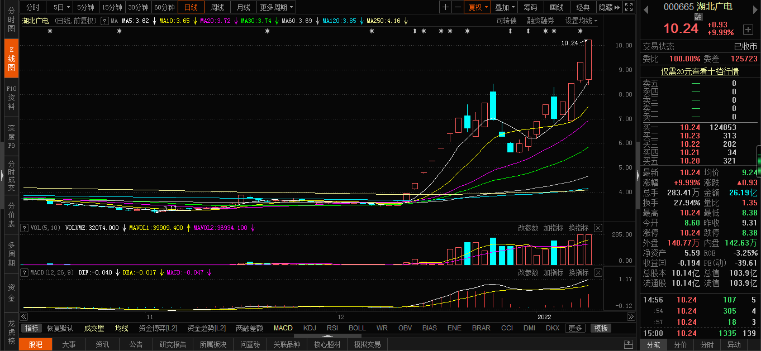Click the 模板 template button
The image size is (761, 351).
coord(601,328)
